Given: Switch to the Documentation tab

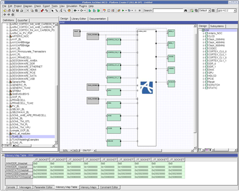Looking at the screenshot, I should (x=97, y=19).
